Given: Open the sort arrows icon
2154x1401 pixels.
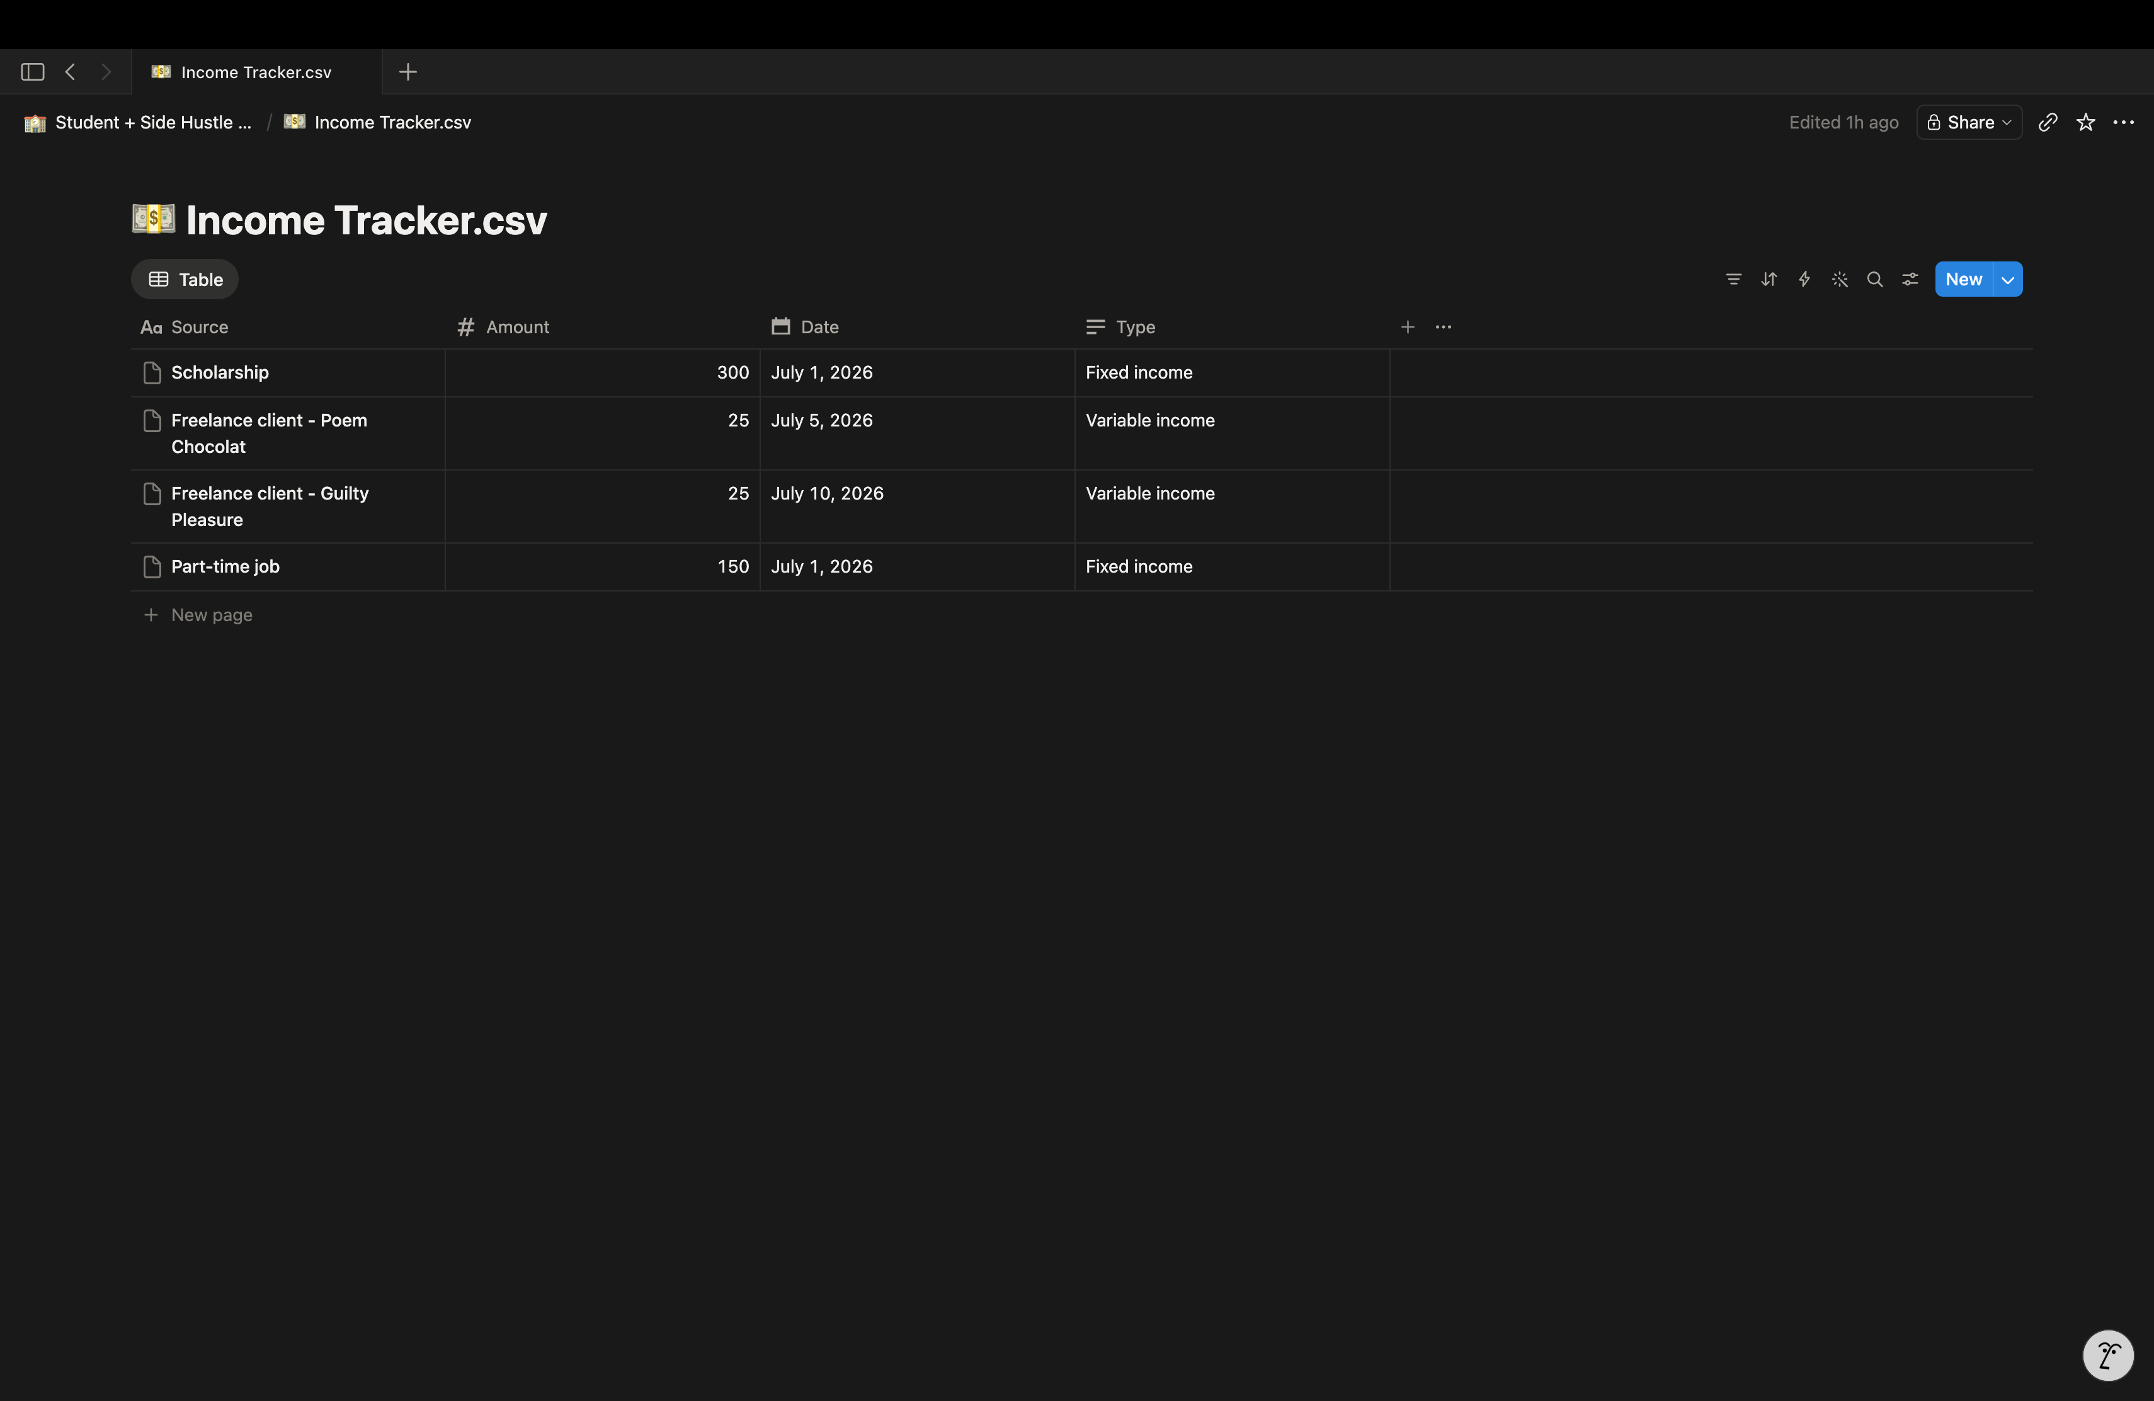Looking at the screenshot, I should point(1769,280).
